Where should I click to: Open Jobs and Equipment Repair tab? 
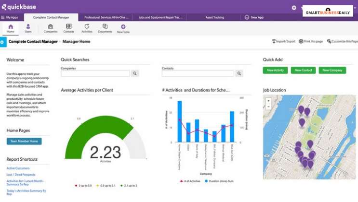pyautogui.click(x=160, y=17)
